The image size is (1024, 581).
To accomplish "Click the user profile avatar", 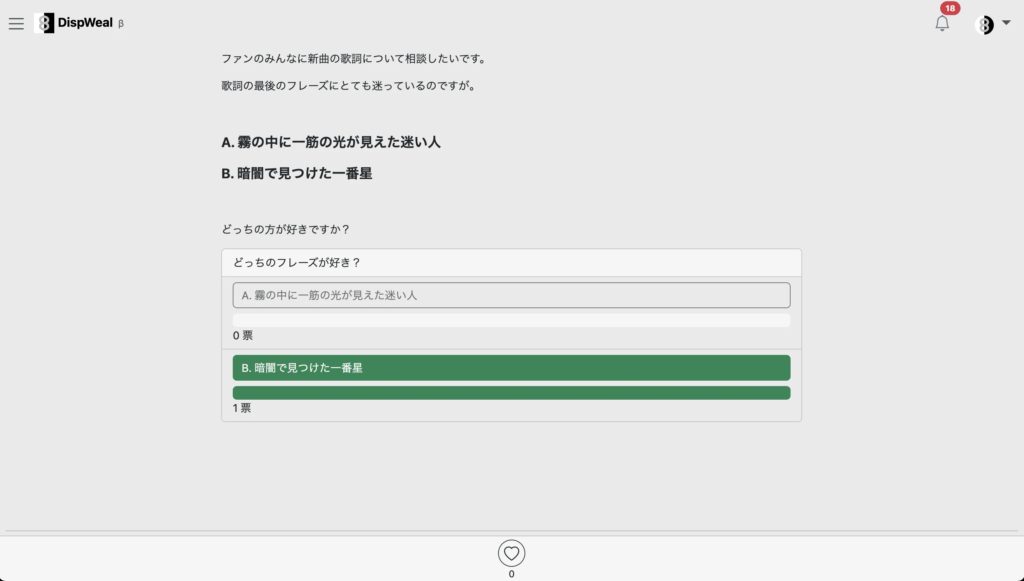I will click(x=984, y=25).
